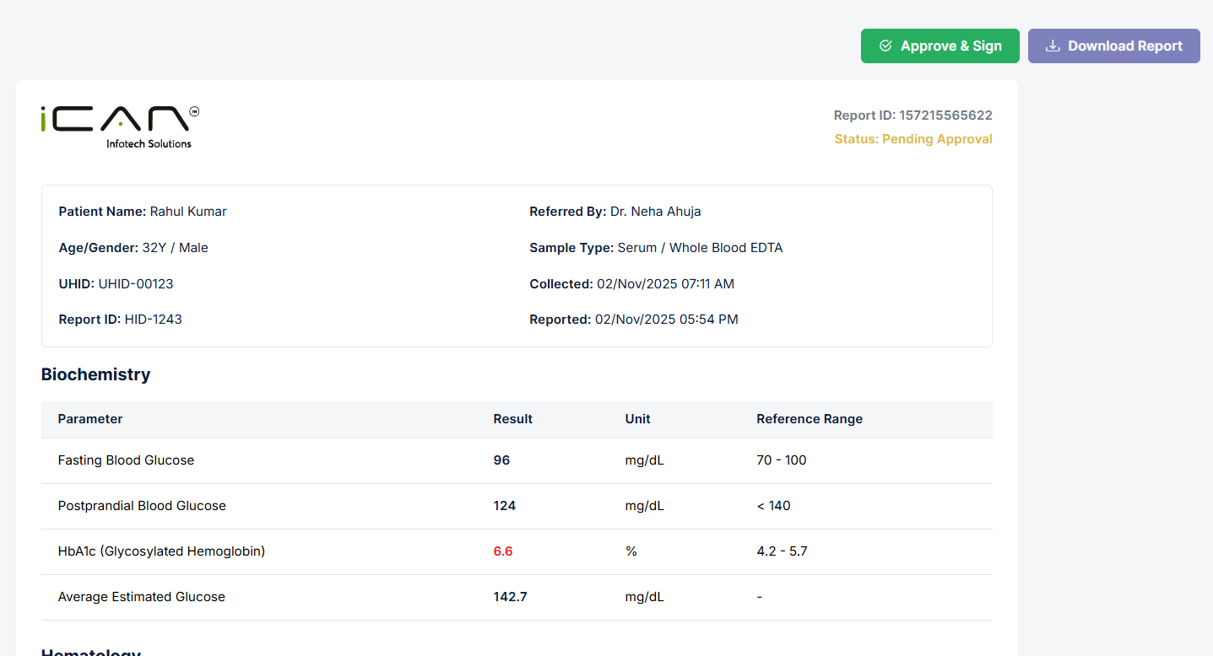The width and height of the screenshot is (1213, 656).
Task: Click the Biochemistry section heading
Action: [x=95, y=374]
